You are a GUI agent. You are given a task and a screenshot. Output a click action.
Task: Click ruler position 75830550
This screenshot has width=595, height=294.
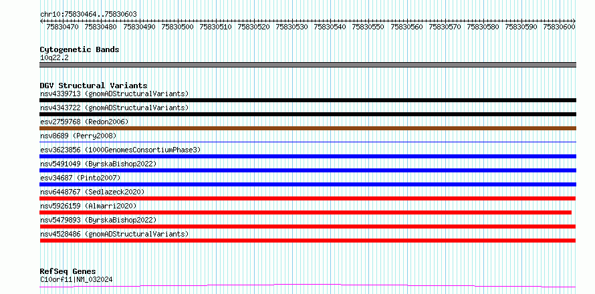368,27
